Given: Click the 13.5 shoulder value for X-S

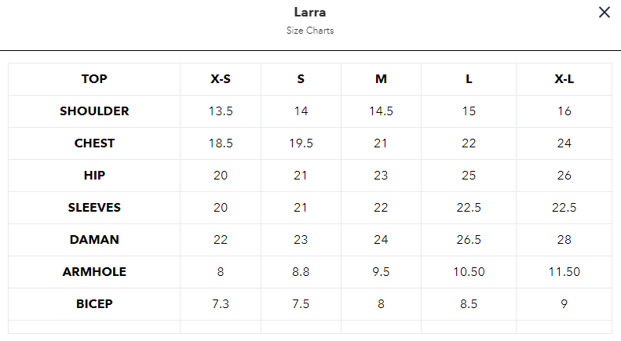Looking at the screenshot, I should 221,111.
